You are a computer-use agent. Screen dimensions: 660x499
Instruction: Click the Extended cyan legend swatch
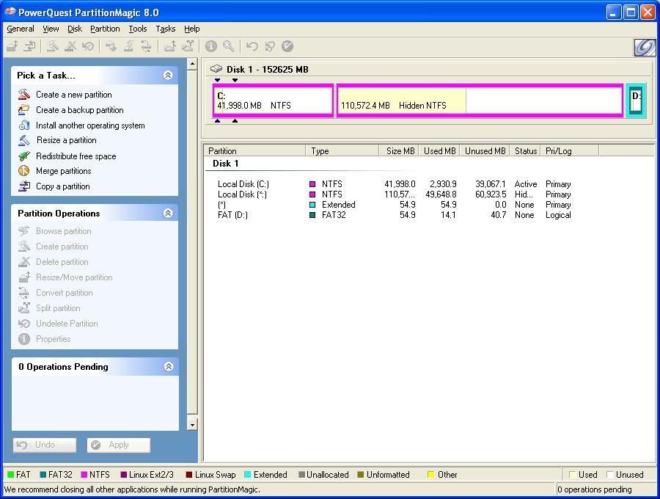click(x=248, y=475)
